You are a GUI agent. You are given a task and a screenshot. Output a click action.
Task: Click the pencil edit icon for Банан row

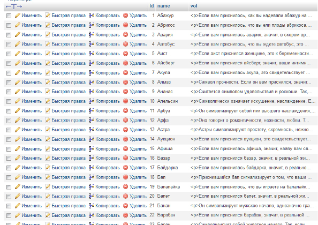click(18, 206)
